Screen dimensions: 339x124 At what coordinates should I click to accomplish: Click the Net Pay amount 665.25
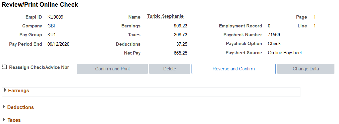(x=181, y=53)
